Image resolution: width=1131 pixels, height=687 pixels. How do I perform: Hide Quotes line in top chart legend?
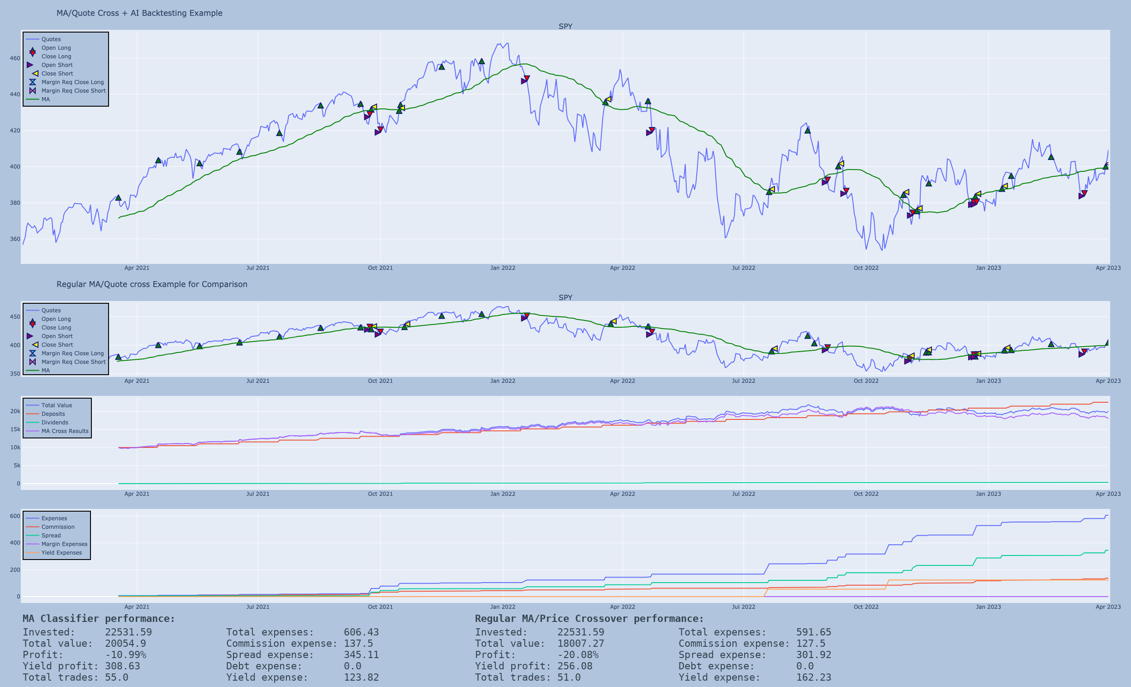coord(51,39)
